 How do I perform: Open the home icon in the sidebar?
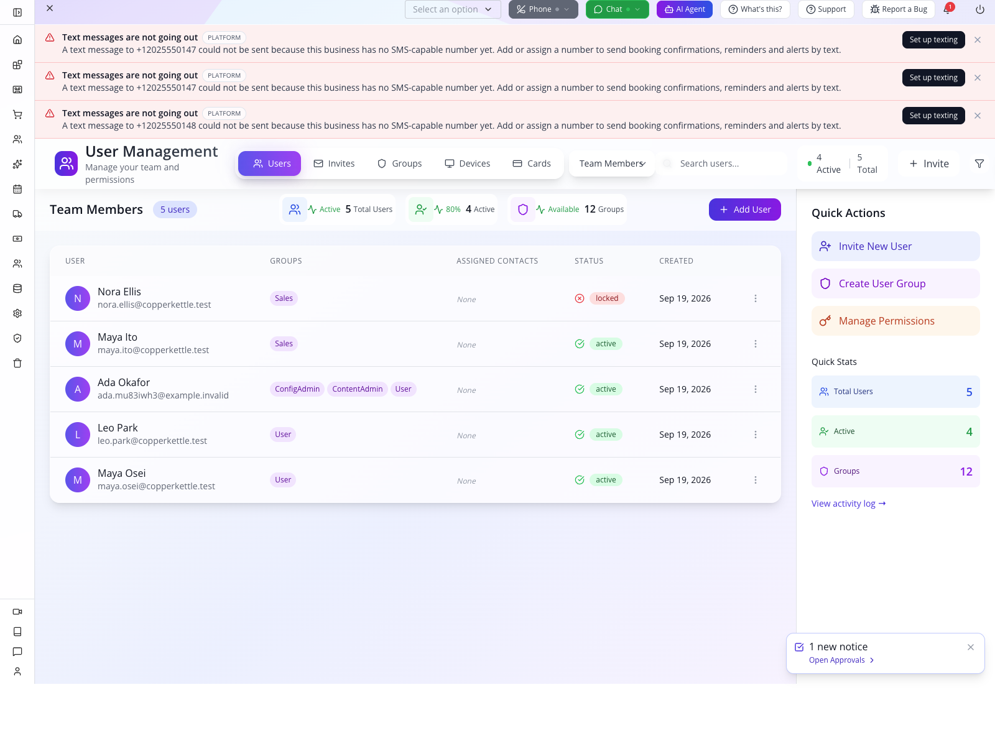[x=17, y=40]
